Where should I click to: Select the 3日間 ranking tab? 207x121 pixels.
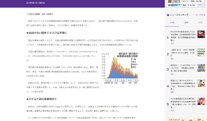click(172, 23)
